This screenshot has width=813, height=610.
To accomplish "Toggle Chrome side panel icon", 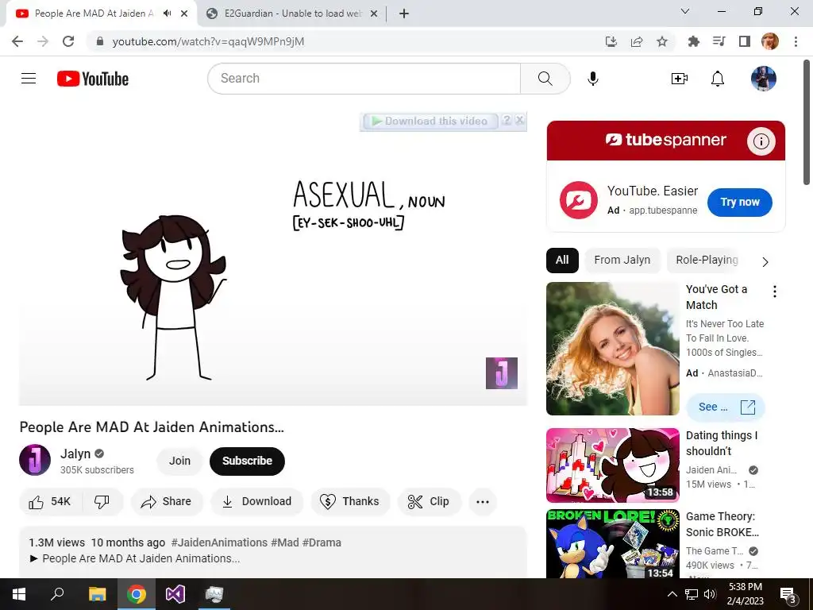I will [745, 41].
